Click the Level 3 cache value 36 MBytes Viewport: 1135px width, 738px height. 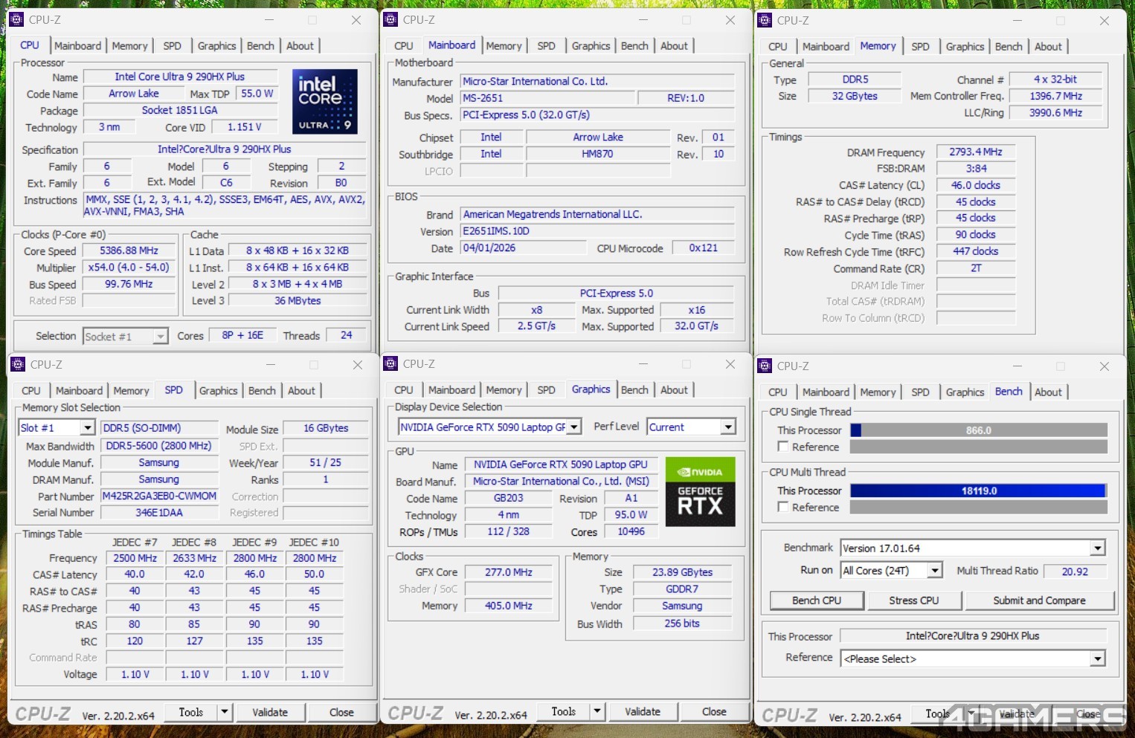point(298,301)
